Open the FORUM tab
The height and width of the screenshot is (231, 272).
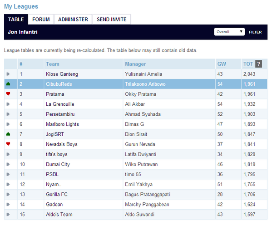41,19
